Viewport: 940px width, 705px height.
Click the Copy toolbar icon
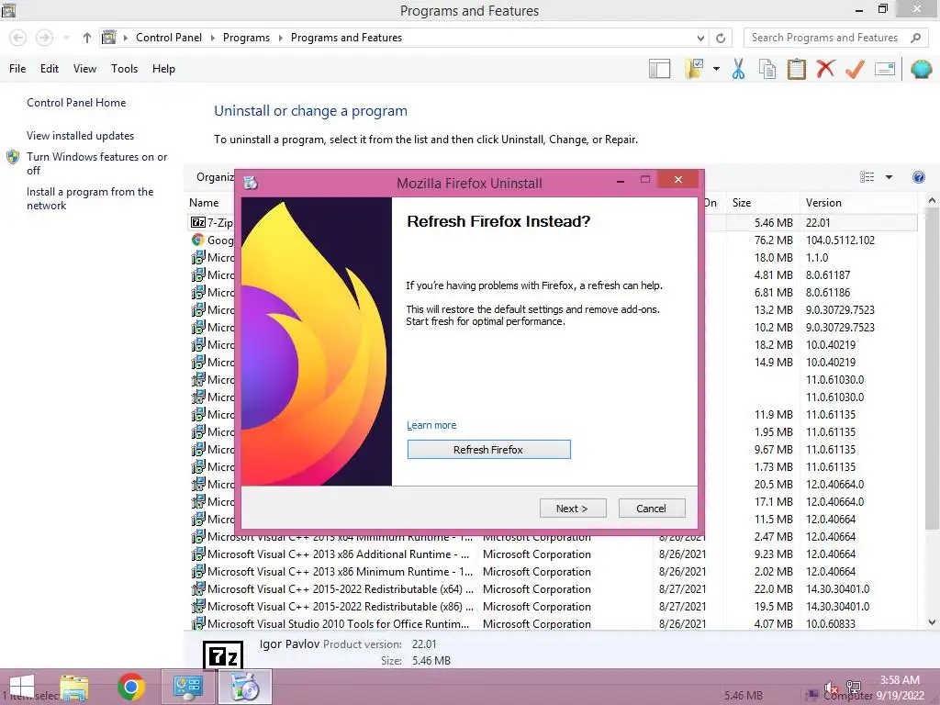767,69
